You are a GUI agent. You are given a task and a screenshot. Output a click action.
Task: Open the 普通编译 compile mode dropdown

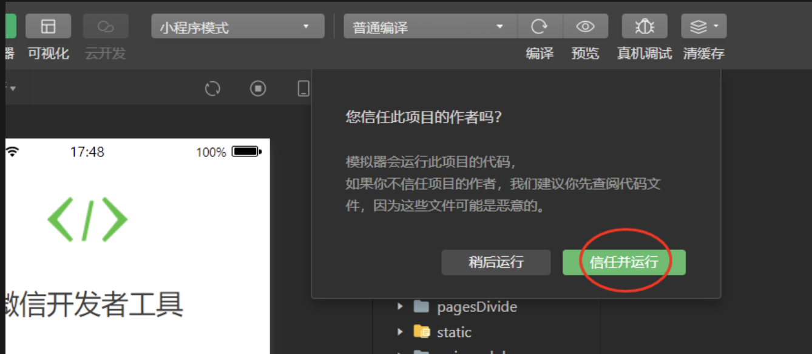click(x=430, y=27)
